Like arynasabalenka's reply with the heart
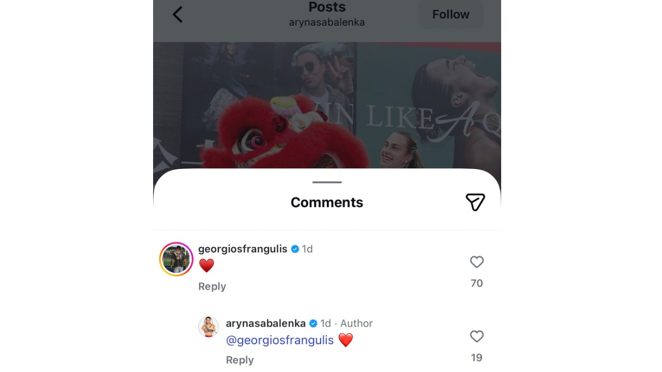Viewport: 662px width, 372px height. click(476, 337)
